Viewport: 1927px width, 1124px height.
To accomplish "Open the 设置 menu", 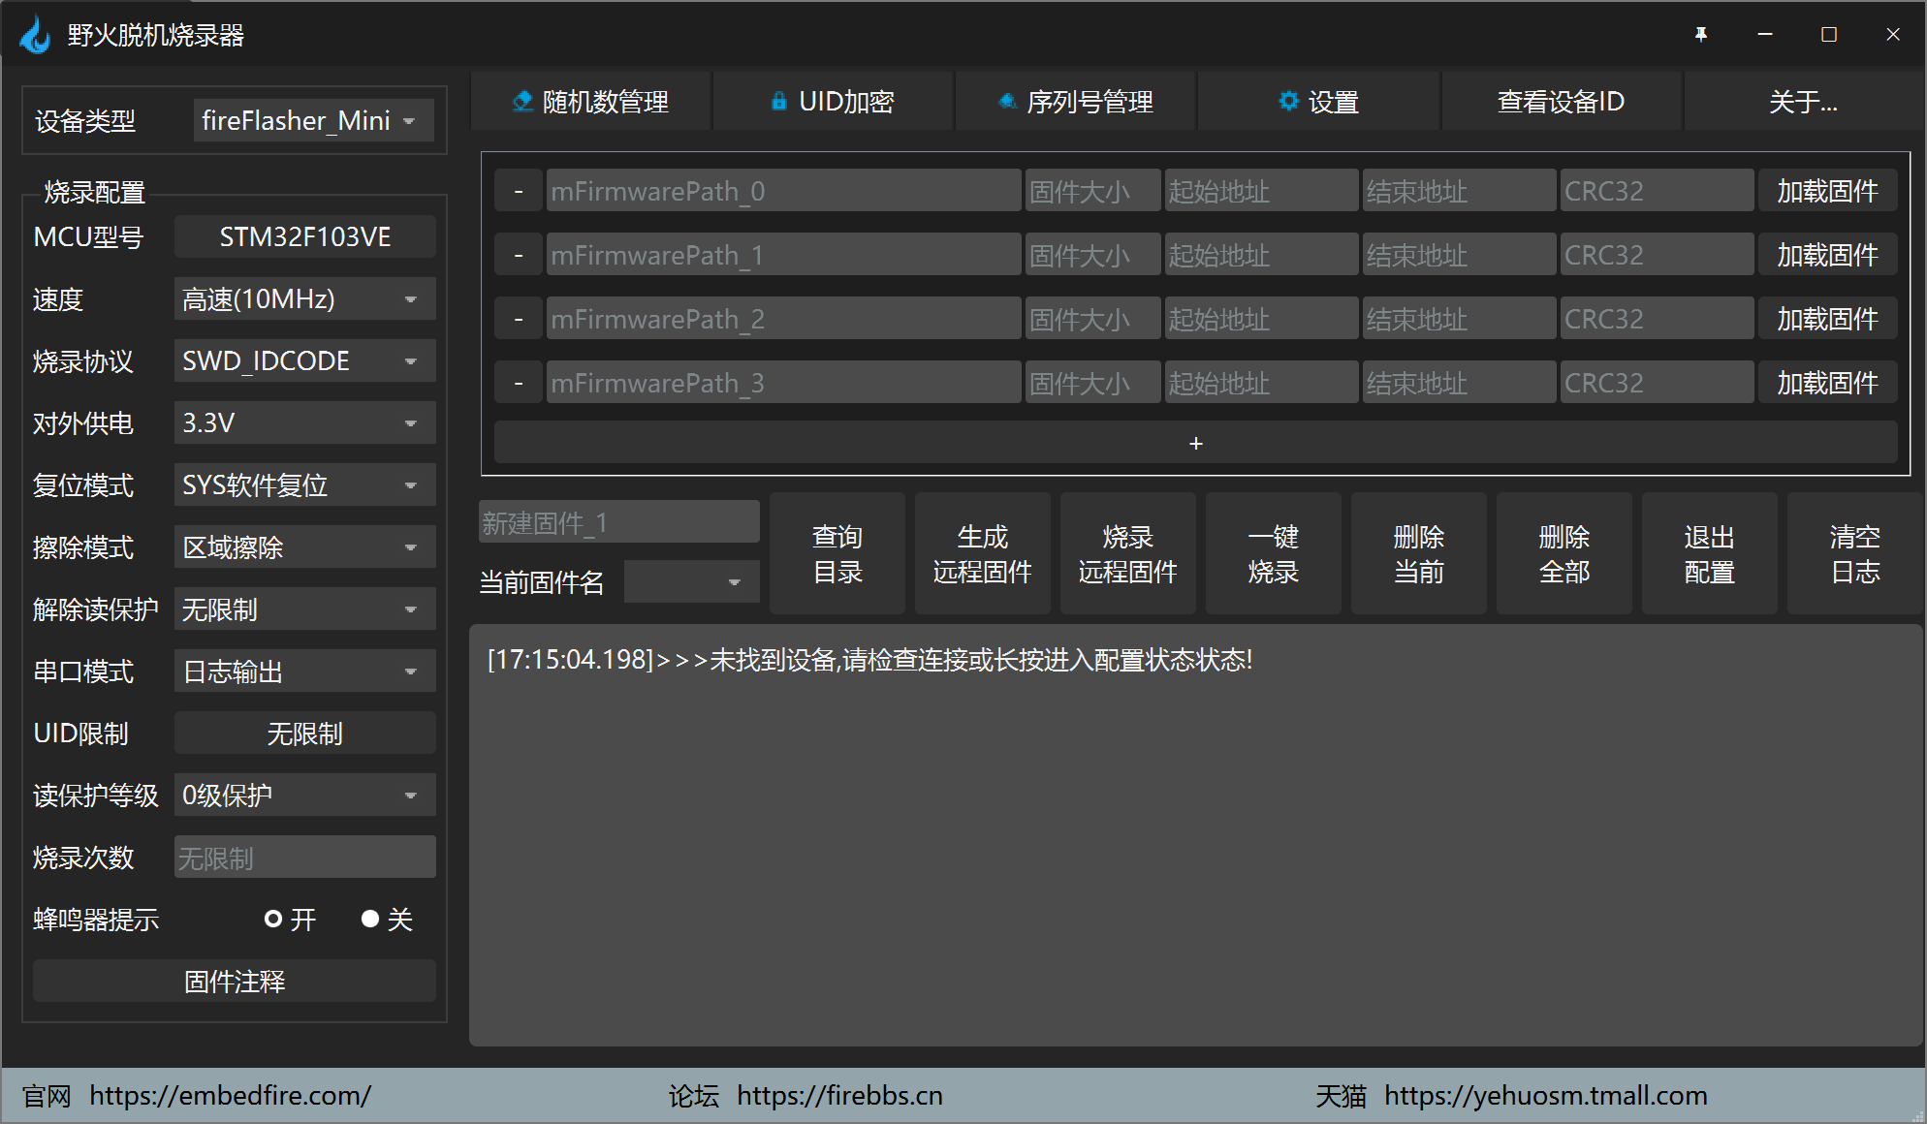I will tap(1319, 101).
